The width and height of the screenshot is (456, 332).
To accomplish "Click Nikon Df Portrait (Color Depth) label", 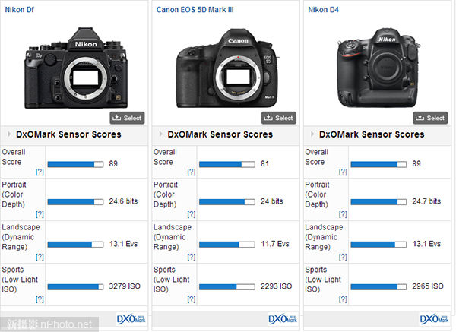I will point(14,194).
